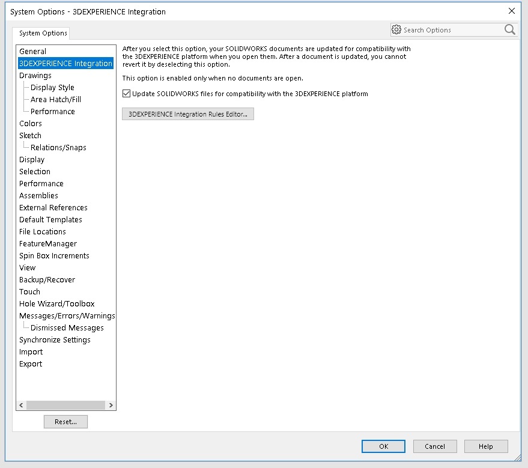Click the tree scrollbar left arrow
This screenshot has height=468, width=528.
click(21, 405)
